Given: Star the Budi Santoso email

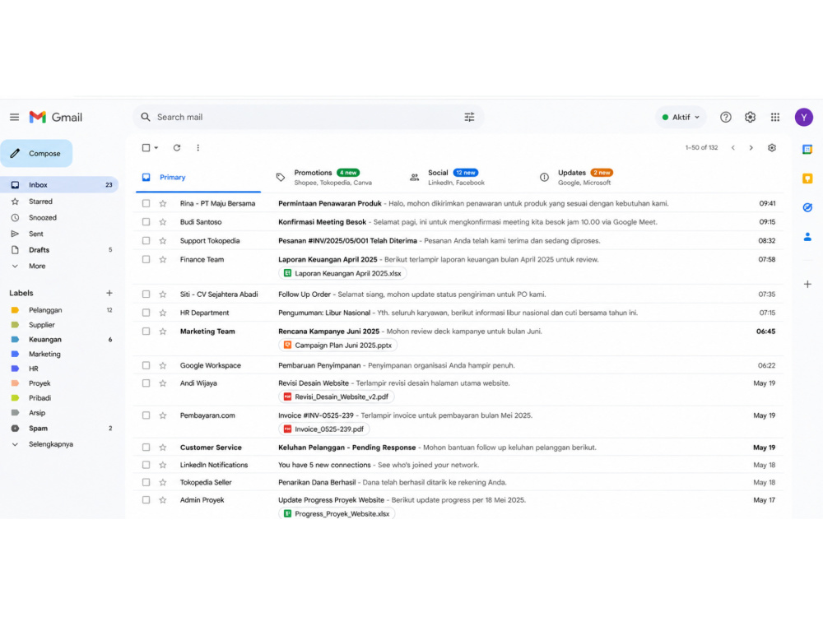Looking at the screenshot, I should (x=163, y=222).
